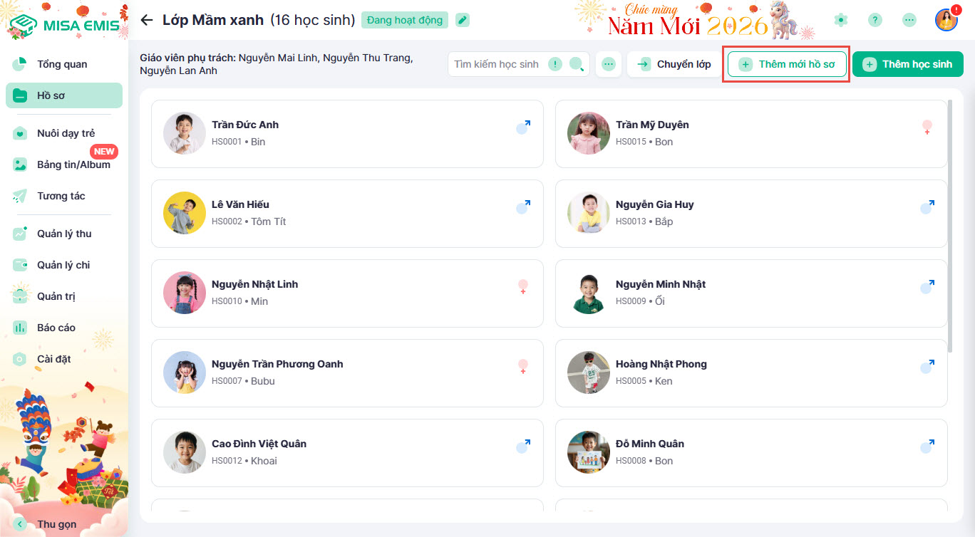Go to Quản lý thu in the sidebar
This screenshot has width=975, height=537.
pyautogui.click(x=63, y=234)
